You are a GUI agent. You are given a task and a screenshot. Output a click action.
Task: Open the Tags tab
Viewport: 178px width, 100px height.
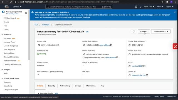[x=103, y=86]
